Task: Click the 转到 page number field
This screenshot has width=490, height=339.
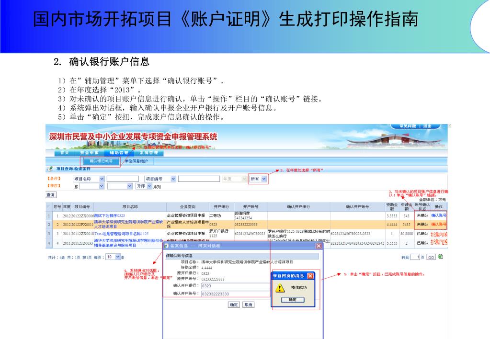Action: click(x=415, y=257)
